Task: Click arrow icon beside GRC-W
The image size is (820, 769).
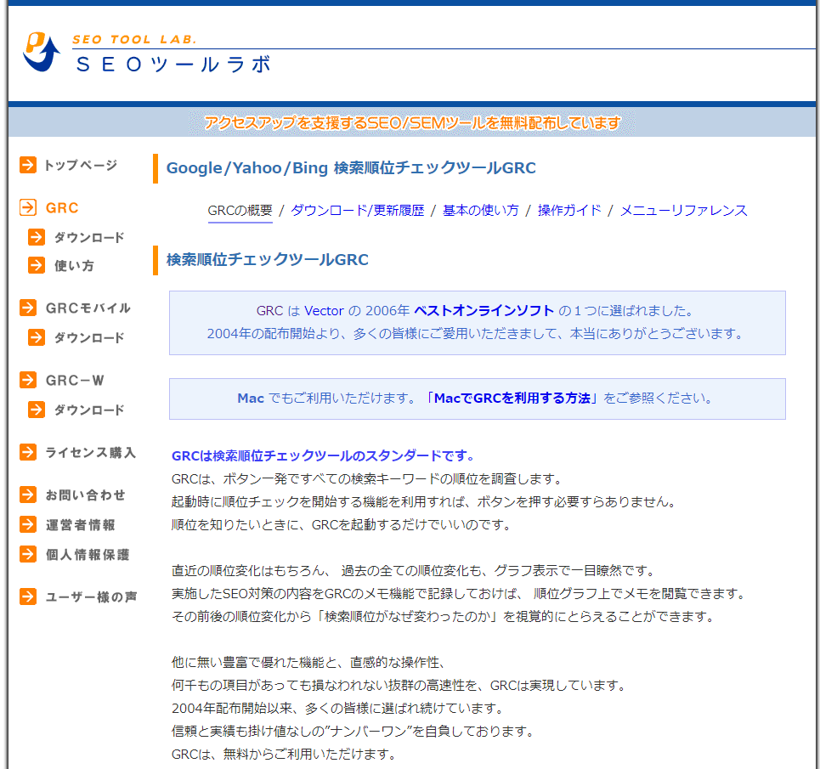Action: (x=28, y=380)
